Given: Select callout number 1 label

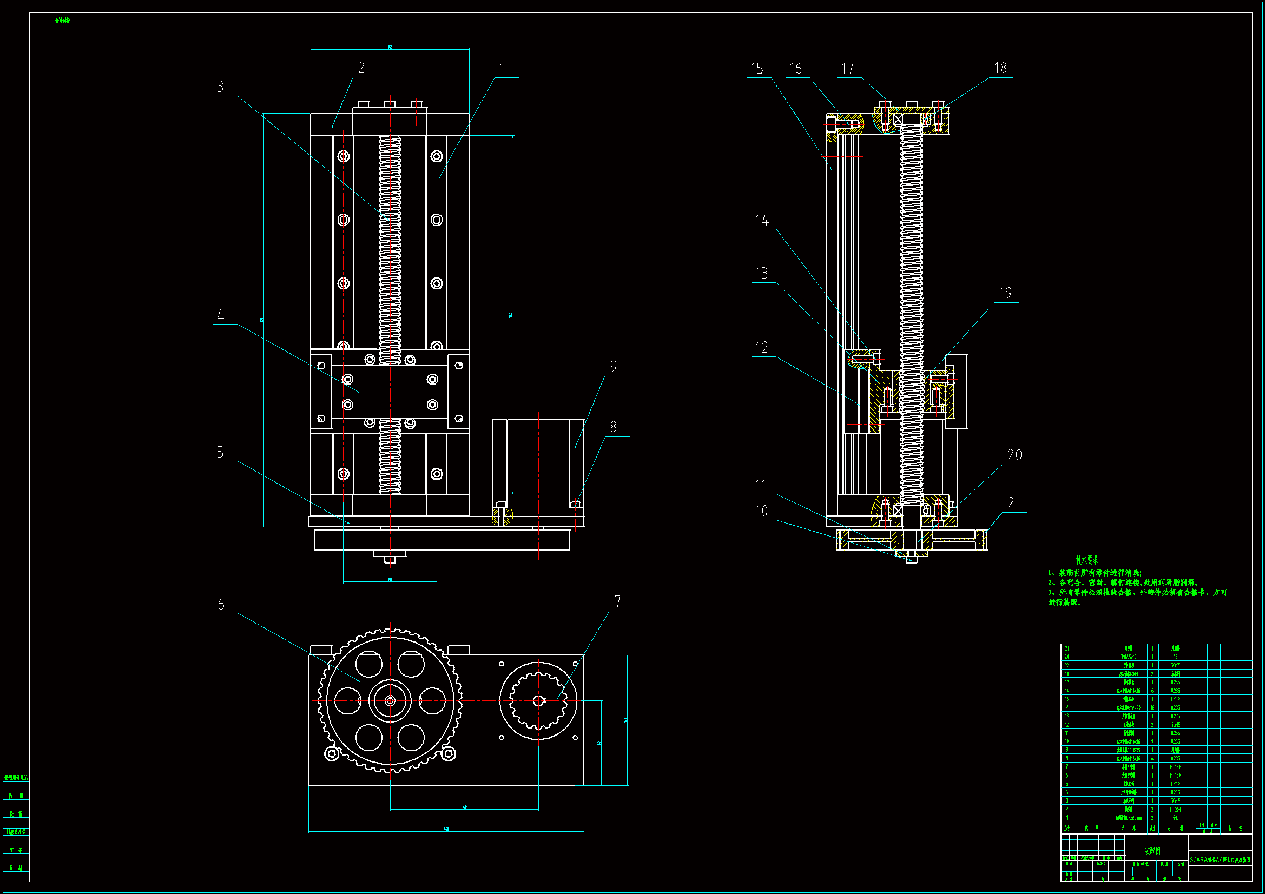Looking at the screenshot, I should click(x=502, y=68).
